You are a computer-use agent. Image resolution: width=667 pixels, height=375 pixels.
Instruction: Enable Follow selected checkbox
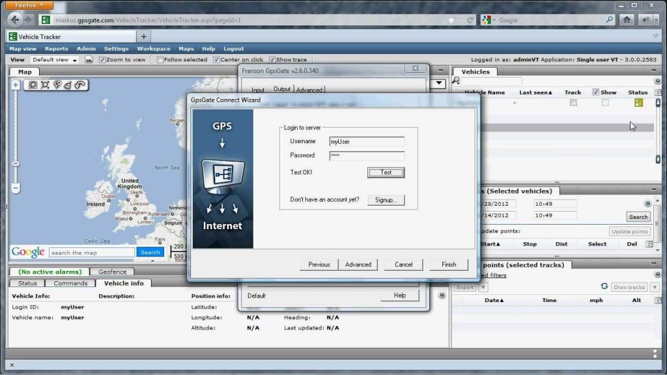[x=160, y=60]
